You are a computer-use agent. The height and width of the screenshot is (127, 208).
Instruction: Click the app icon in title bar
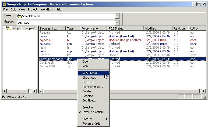pyautogui.click(x=4, y=4)
